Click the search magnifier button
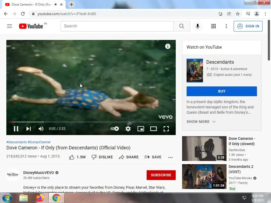Image resolution: width=271 pixels, height=203 pixels. tap(182, 26)
